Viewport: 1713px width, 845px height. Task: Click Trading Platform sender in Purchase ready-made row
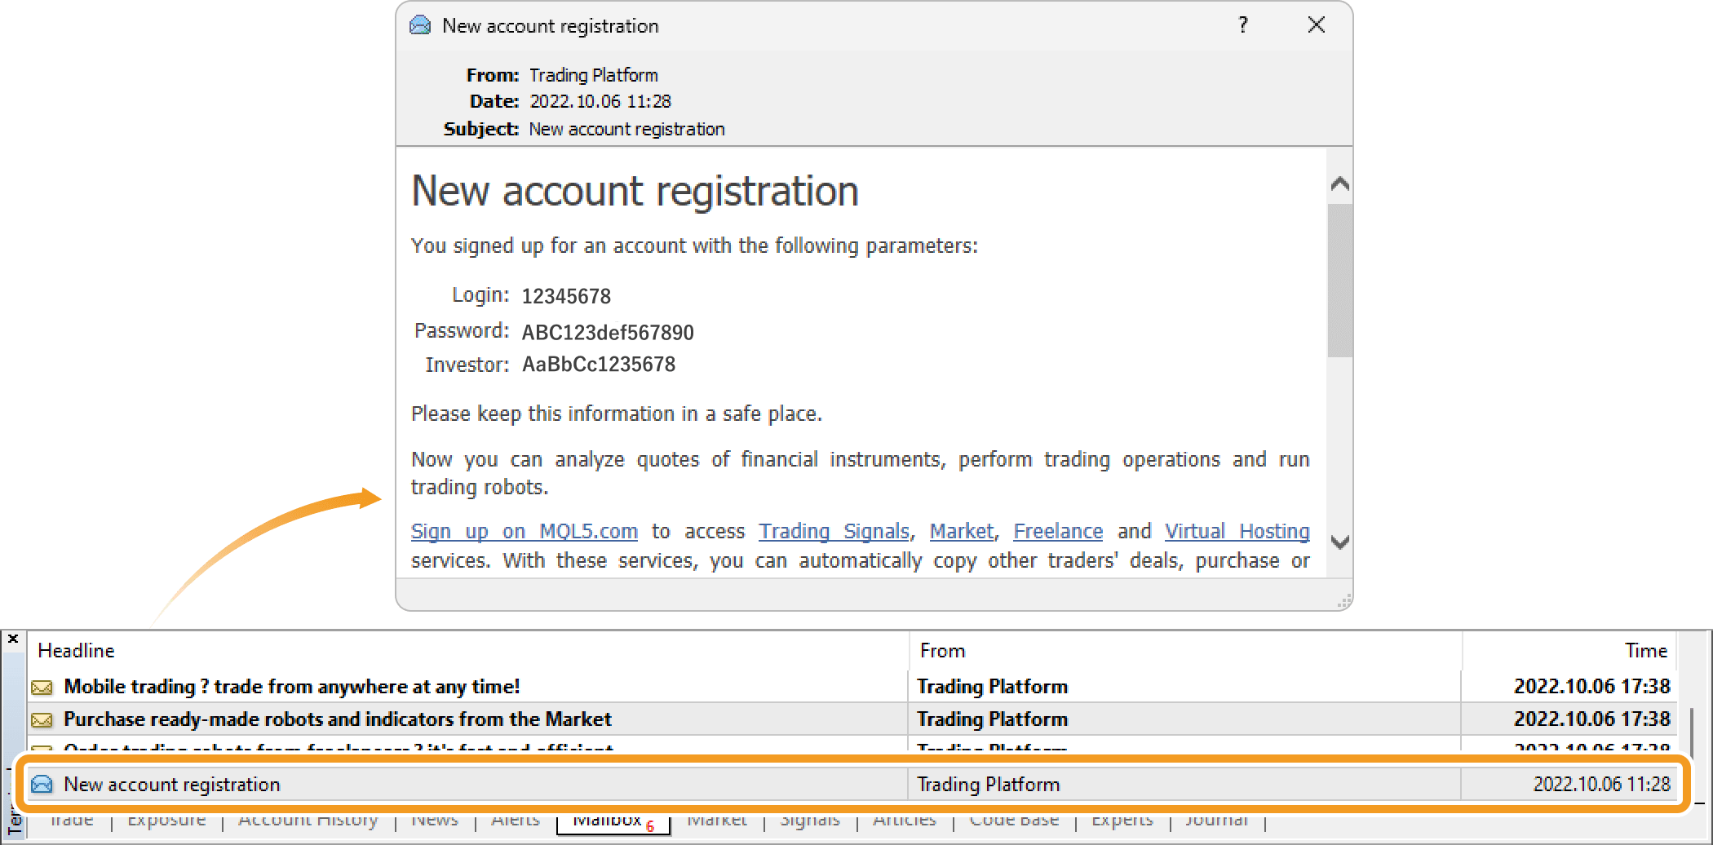coord(992,719)
